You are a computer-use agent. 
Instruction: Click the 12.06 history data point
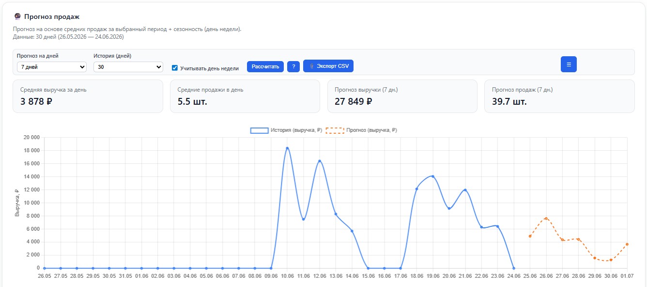tap(320, 161)
